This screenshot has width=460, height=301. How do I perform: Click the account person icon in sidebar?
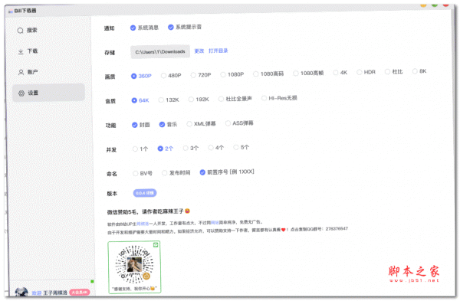tap(21, 72)
